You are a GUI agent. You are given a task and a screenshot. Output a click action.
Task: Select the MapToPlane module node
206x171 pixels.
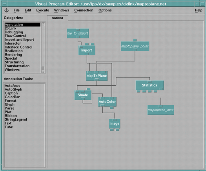point(97,76)
